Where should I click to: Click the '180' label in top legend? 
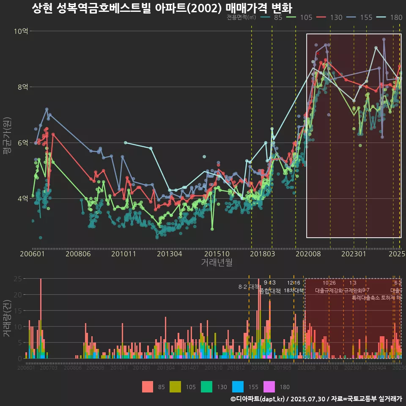[x=396, y=17]
